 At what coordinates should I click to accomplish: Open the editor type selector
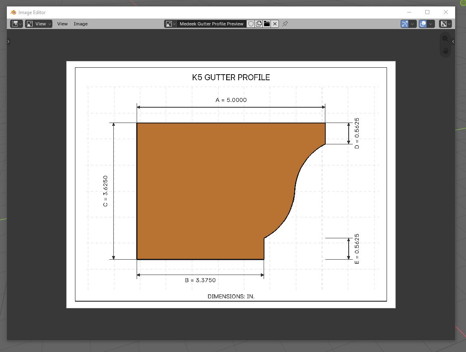(17, 24)
